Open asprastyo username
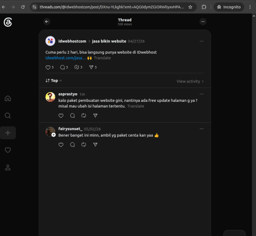 point(68,94)
